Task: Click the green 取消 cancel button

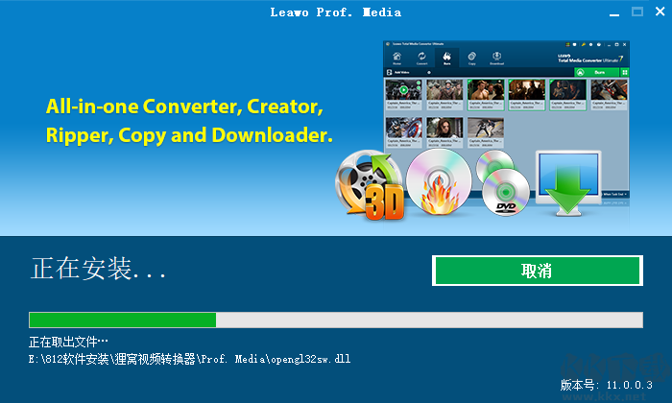Action: (x=538, y=271)
